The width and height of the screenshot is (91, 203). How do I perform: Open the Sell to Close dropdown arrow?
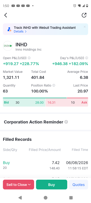(29, 184)
